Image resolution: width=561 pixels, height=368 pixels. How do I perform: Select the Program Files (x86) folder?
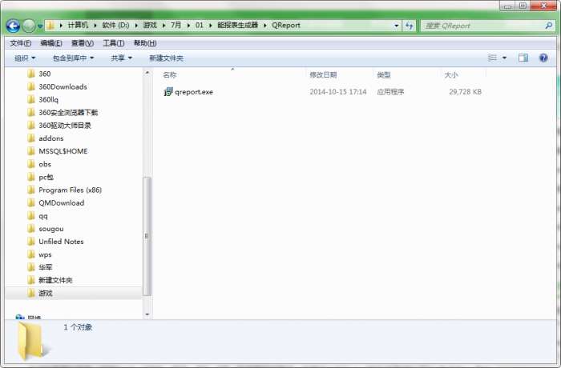click(71, 190)
